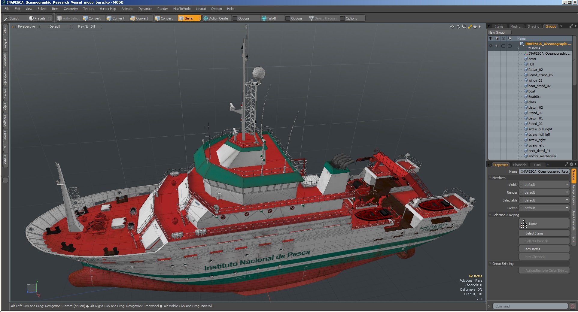The height and width of the screenshot is (312, 578).
Task: Click the New Group button
Action: [499, 32]
